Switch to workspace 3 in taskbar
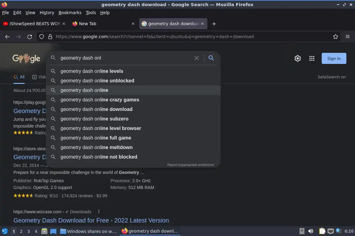355x236 pixels. tap(29, 231)
